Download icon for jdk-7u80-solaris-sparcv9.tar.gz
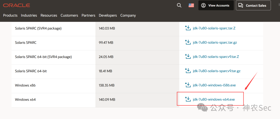The height and width of the screenshot is (119, 280). [x=188, y=71]
